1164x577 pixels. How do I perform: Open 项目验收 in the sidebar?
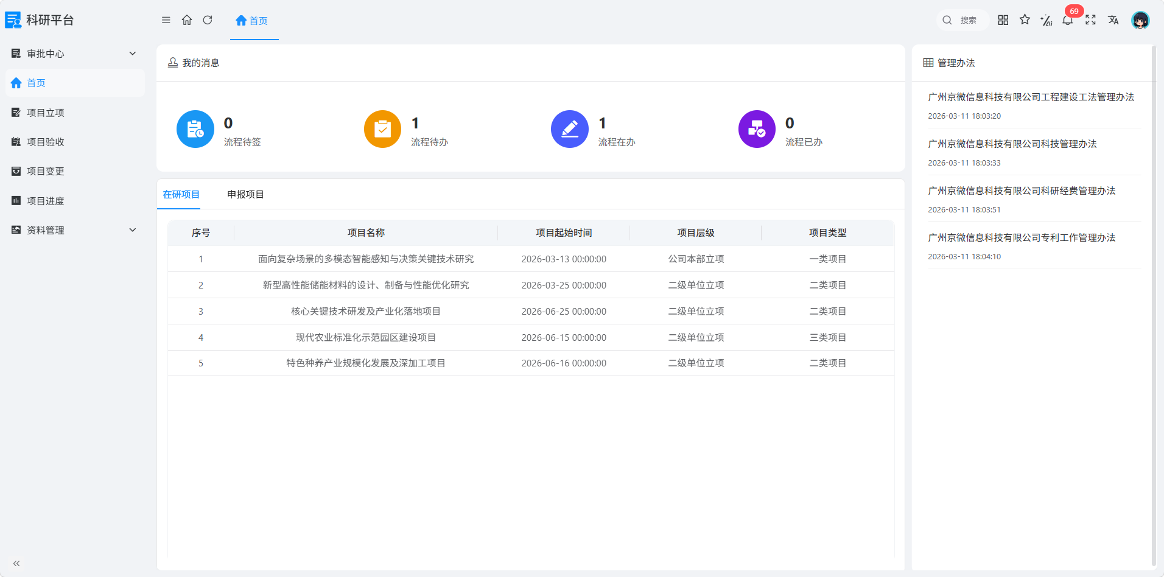tap(75, 142)
